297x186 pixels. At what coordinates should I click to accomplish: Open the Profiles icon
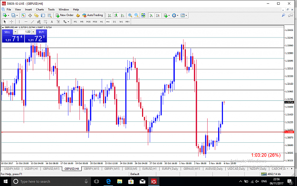(x=13, y=15)
